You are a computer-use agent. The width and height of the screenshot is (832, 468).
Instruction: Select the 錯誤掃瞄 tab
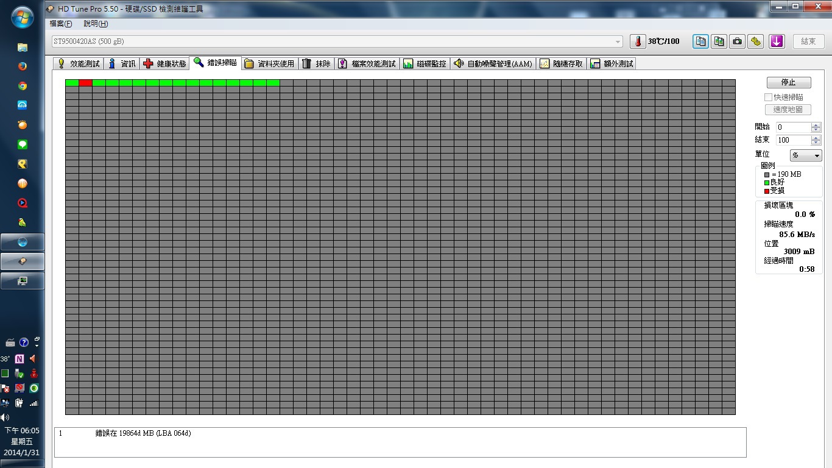[215, 62]
